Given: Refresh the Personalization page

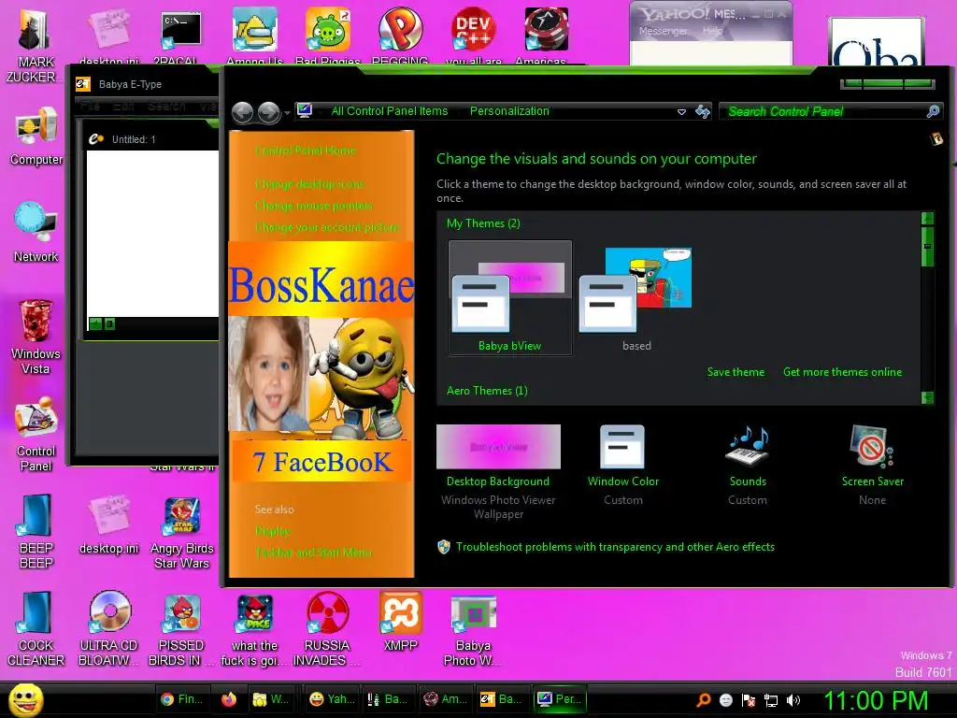Looking at the screenshot, I should [703, 111].
